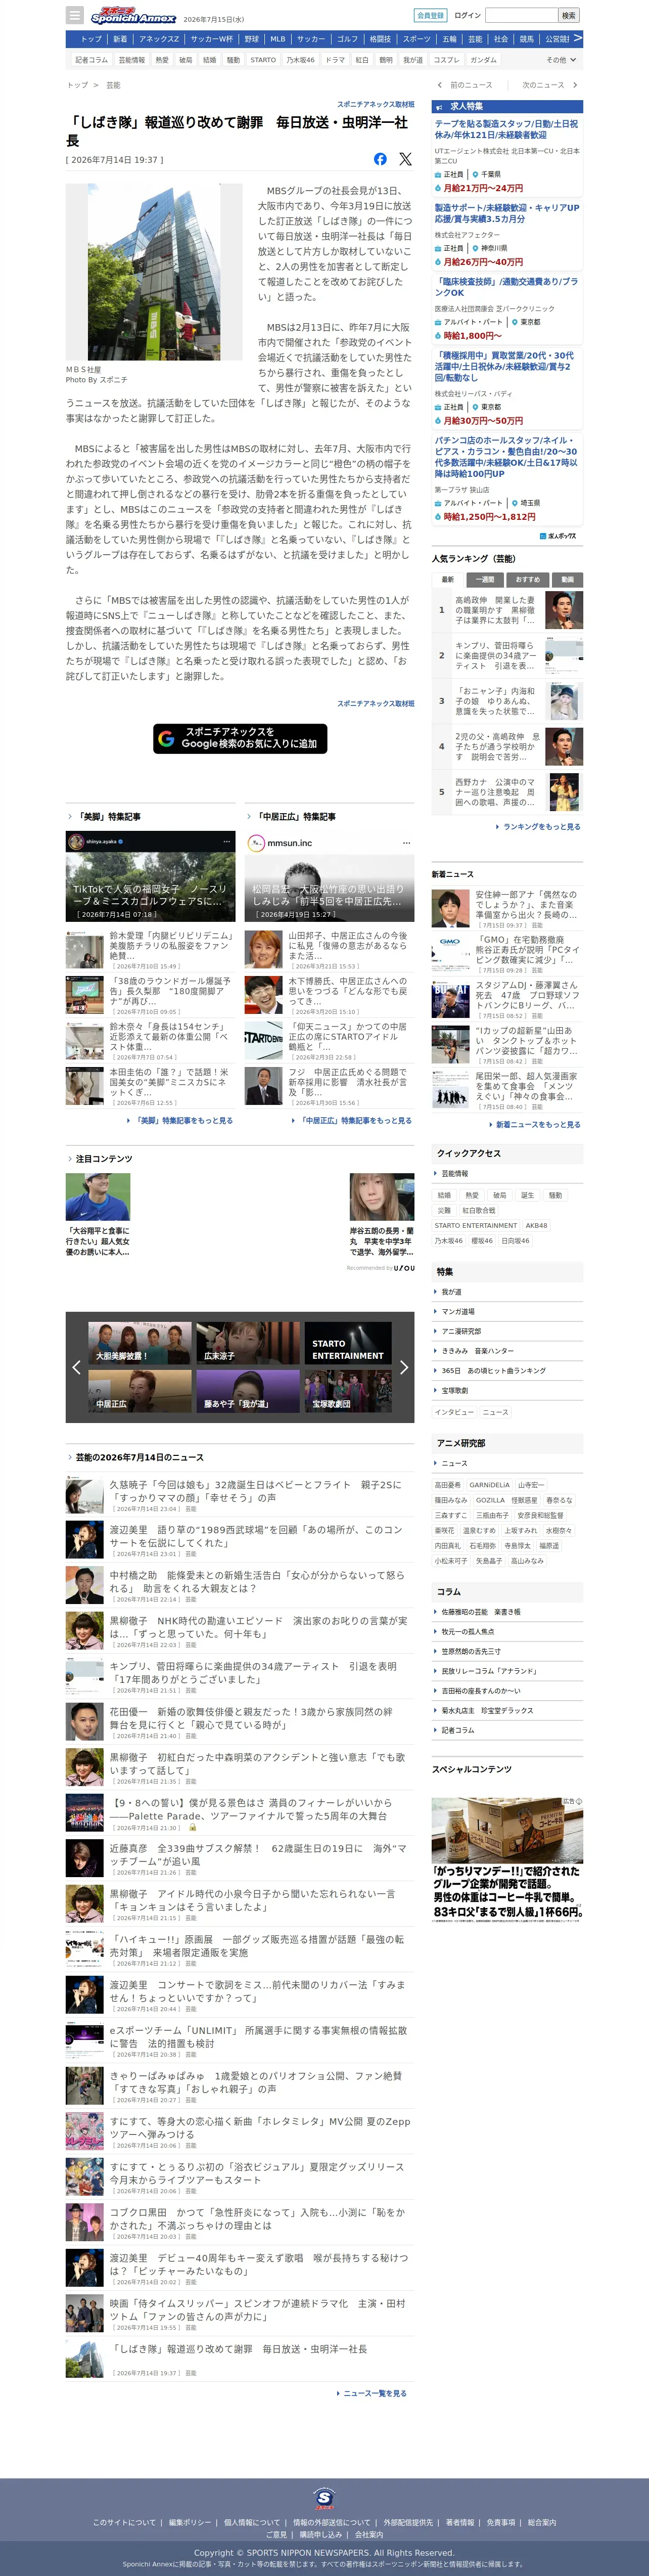This screenshot has height=2576, width=649.
Task: Open 大胆美脚披露！ carousel thumbnail
Action: click(x=140, y=1343)
